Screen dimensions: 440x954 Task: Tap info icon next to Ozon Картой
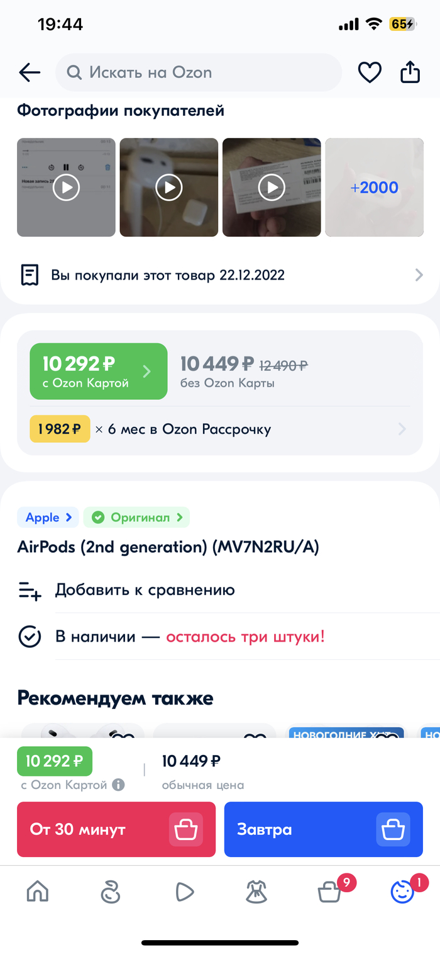tap(118, 785)
